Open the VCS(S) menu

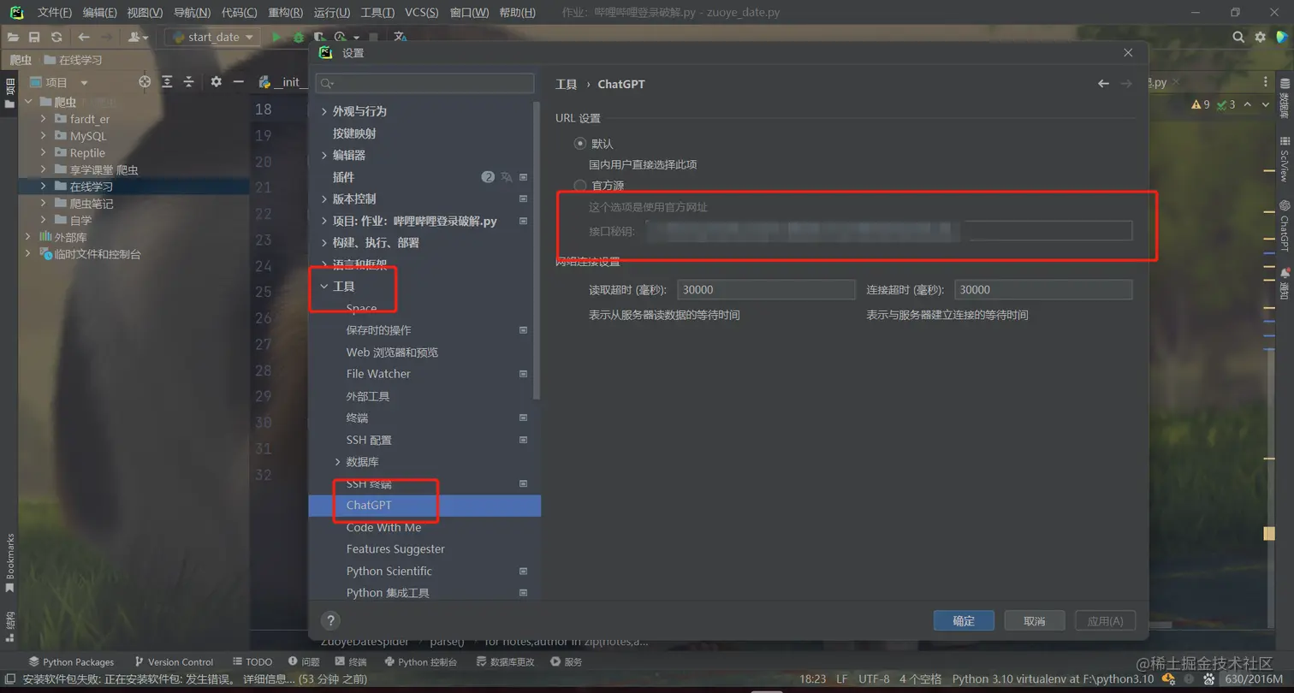click(421, 13)
